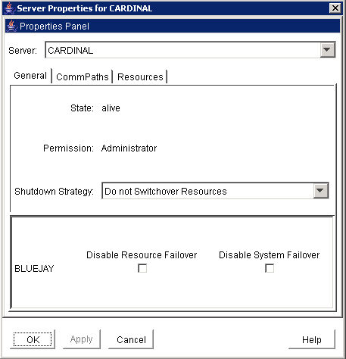Viewport: 346px width, 359px height.
Task: Open Help for this dialog
Action: point(312,339)
